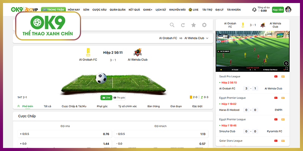This screenshot has height=151, width=303.
Task: Click orange scoreboard icon for Qatar Stars League
Action: [x=283, y=141]
